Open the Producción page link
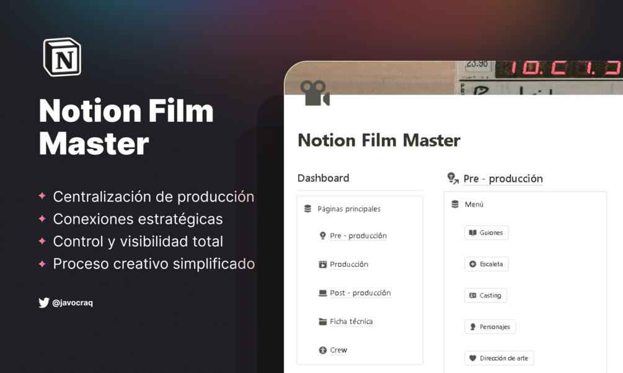 point(349,264)
